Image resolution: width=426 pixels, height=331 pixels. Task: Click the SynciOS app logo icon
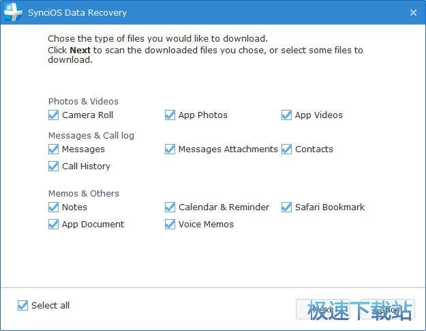point(12,12)
